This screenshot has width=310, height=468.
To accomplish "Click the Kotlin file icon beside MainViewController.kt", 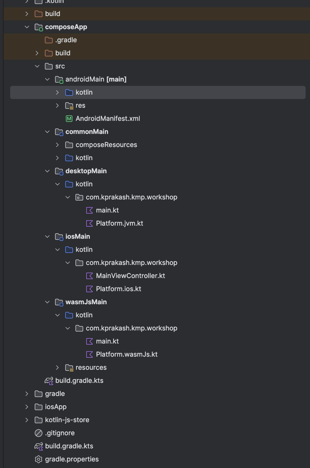I will coord(89,276).
